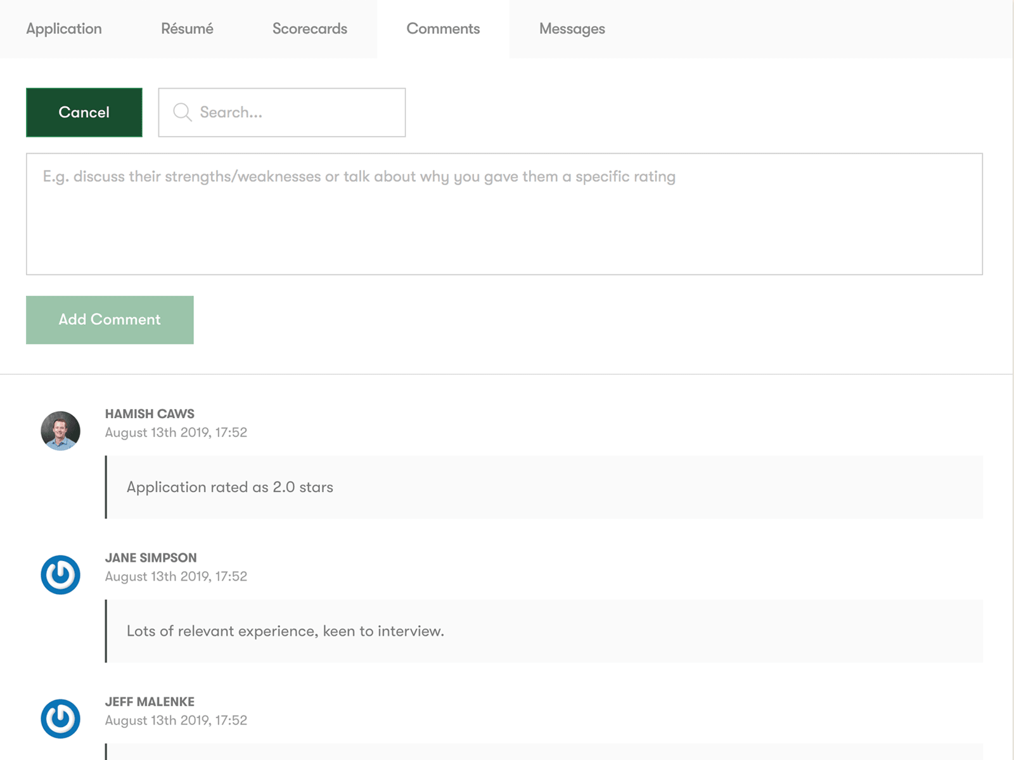This screenshot has width=1014, height=760.
Task: Click Jeff Malenke's August 13th timestamp
Action: click(176, 720)
